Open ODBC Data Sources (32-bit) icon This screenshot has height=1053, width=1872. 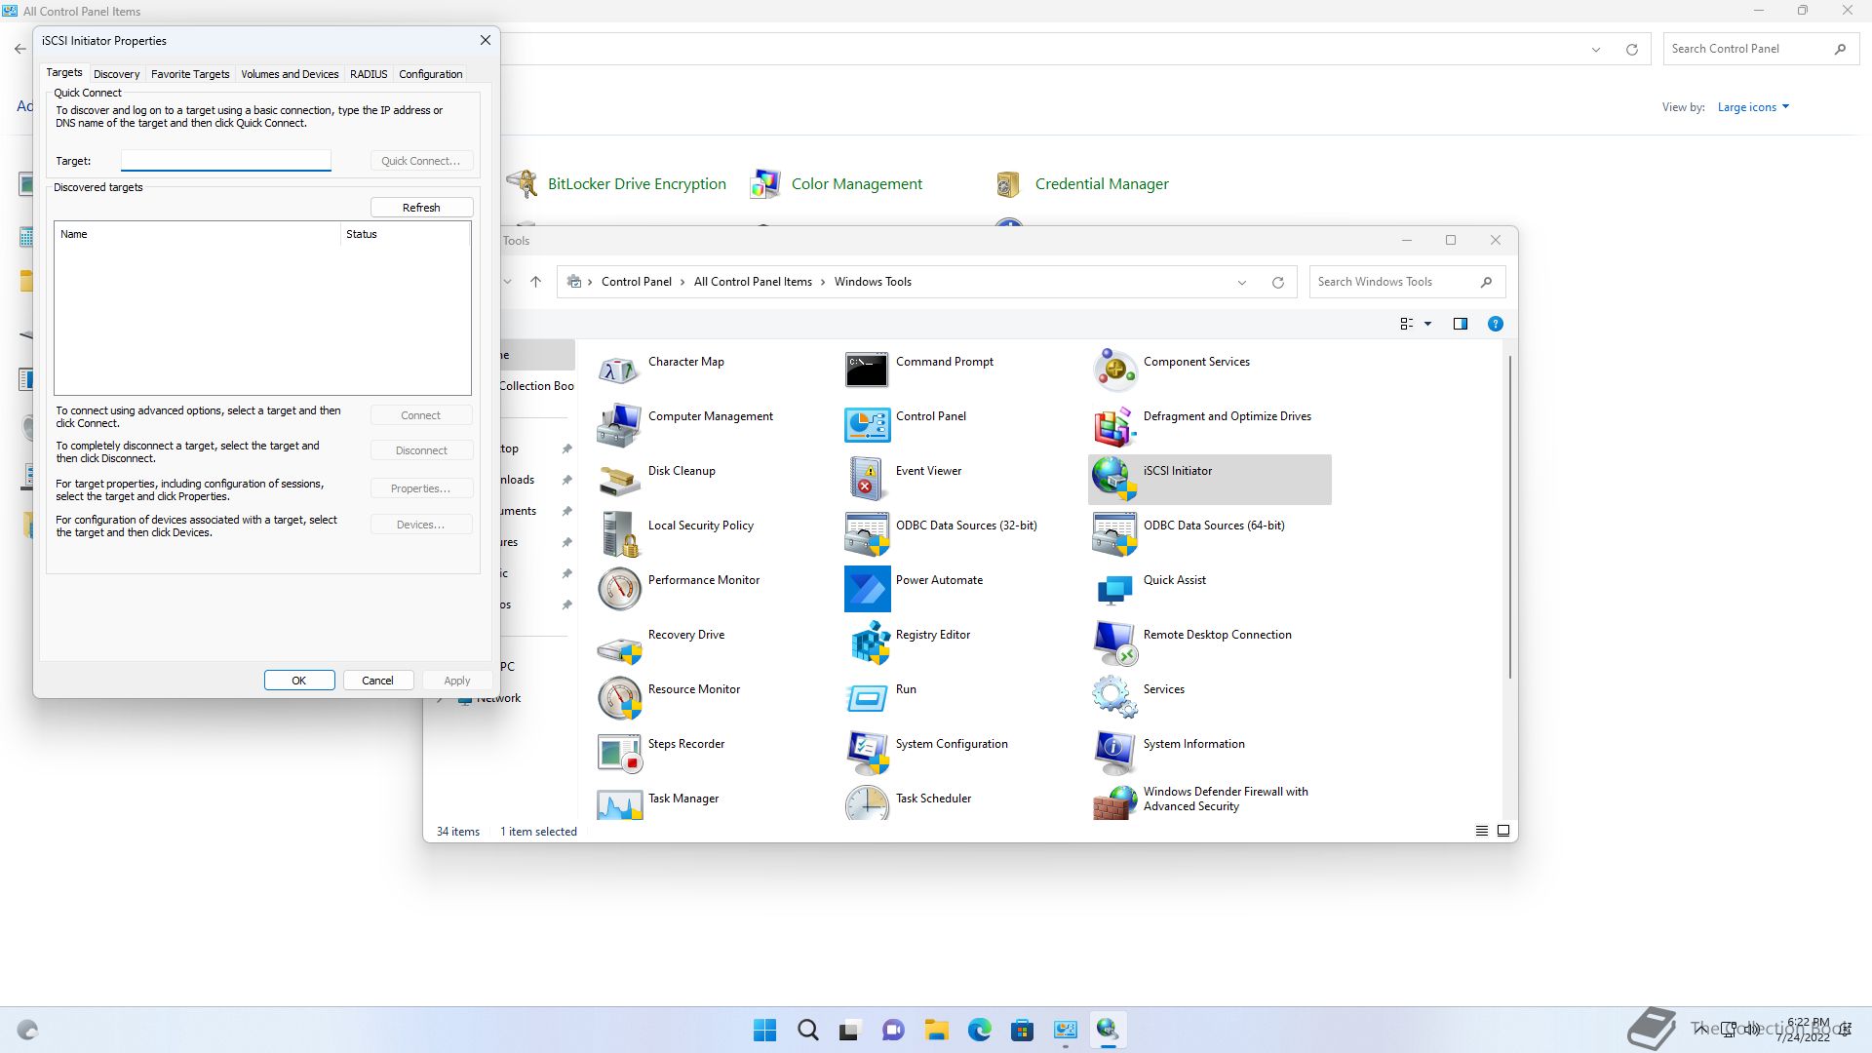[x=867, y=533]
